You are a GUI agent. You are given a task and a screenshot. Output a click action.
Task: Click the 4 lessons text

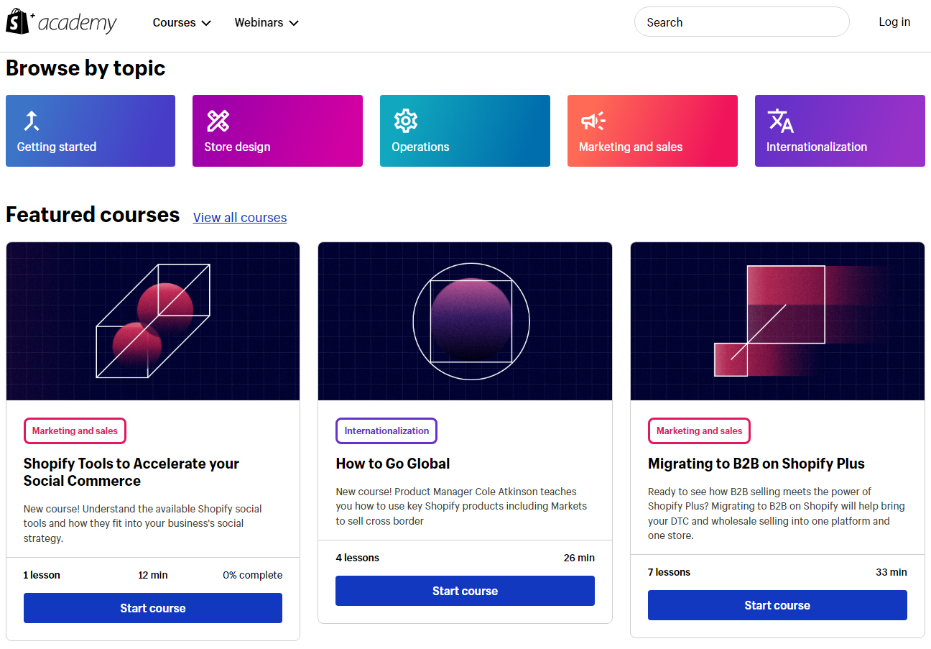click(x=357, y=558)
